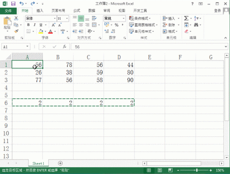Switch to the 插入 ribbon tab
This screenshot has width=230, height=174.
(x=40, y=11)
